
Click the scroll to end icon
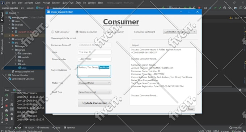coord(12,109)
